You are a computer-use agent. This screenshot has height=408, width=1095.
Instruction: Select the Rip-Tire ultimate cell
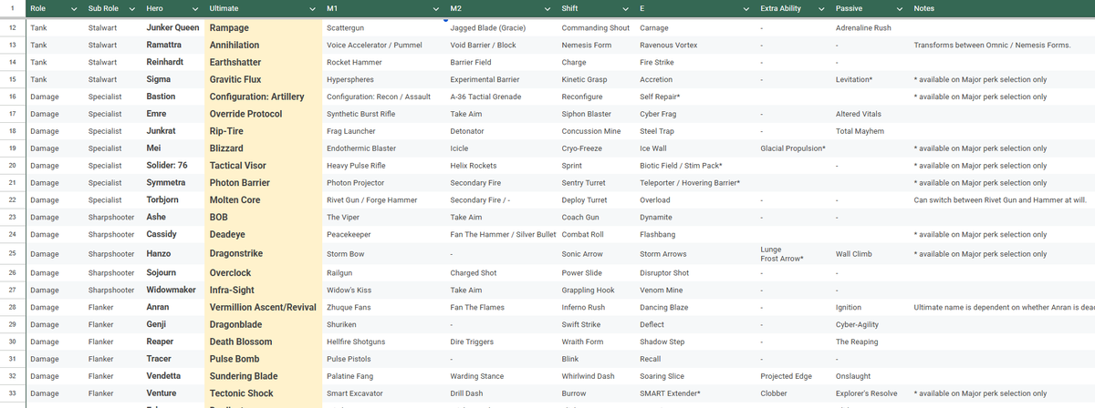pos(264,131)
